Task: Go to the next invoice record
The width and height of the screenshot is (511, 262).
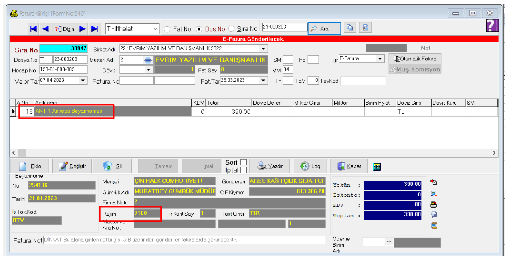Action: click(83, 29)
